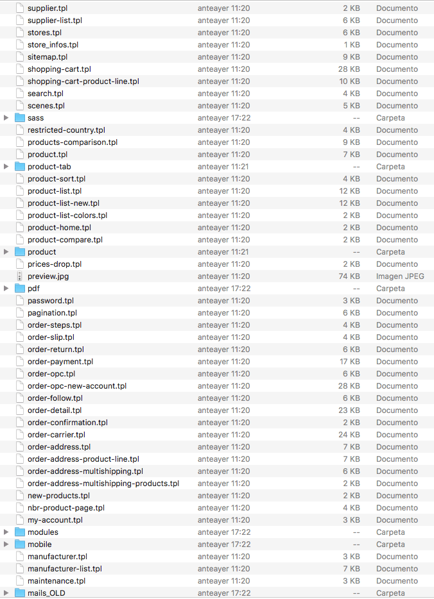This screenshot has height=599, width=434.
Task: Select the product-compare.tpl file name
Action: click(x=65, y=240)
